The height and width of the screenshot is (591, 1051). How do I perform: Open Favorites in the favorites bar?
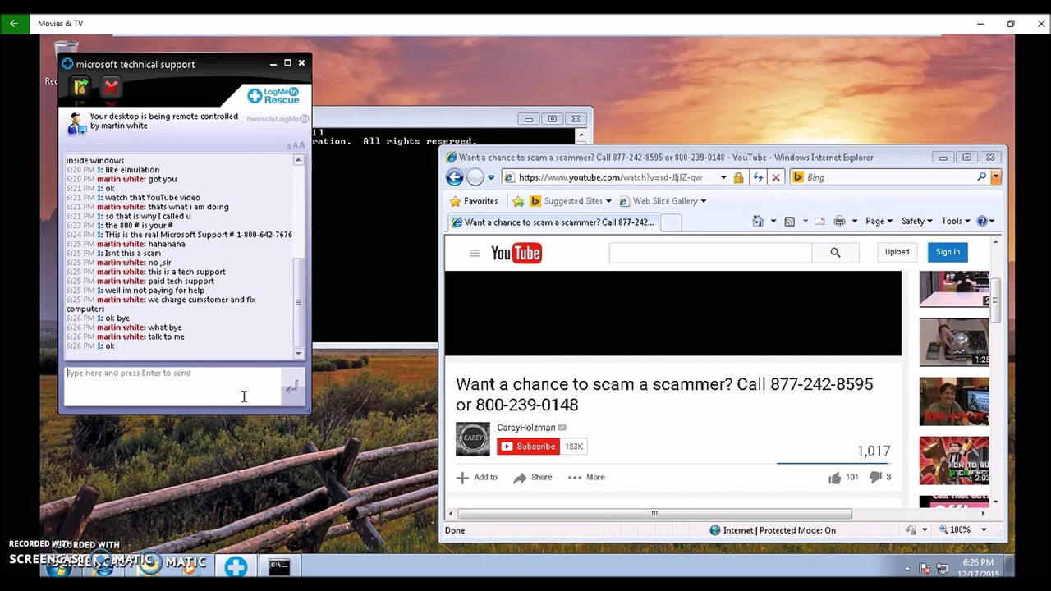[x=474, y=201]
